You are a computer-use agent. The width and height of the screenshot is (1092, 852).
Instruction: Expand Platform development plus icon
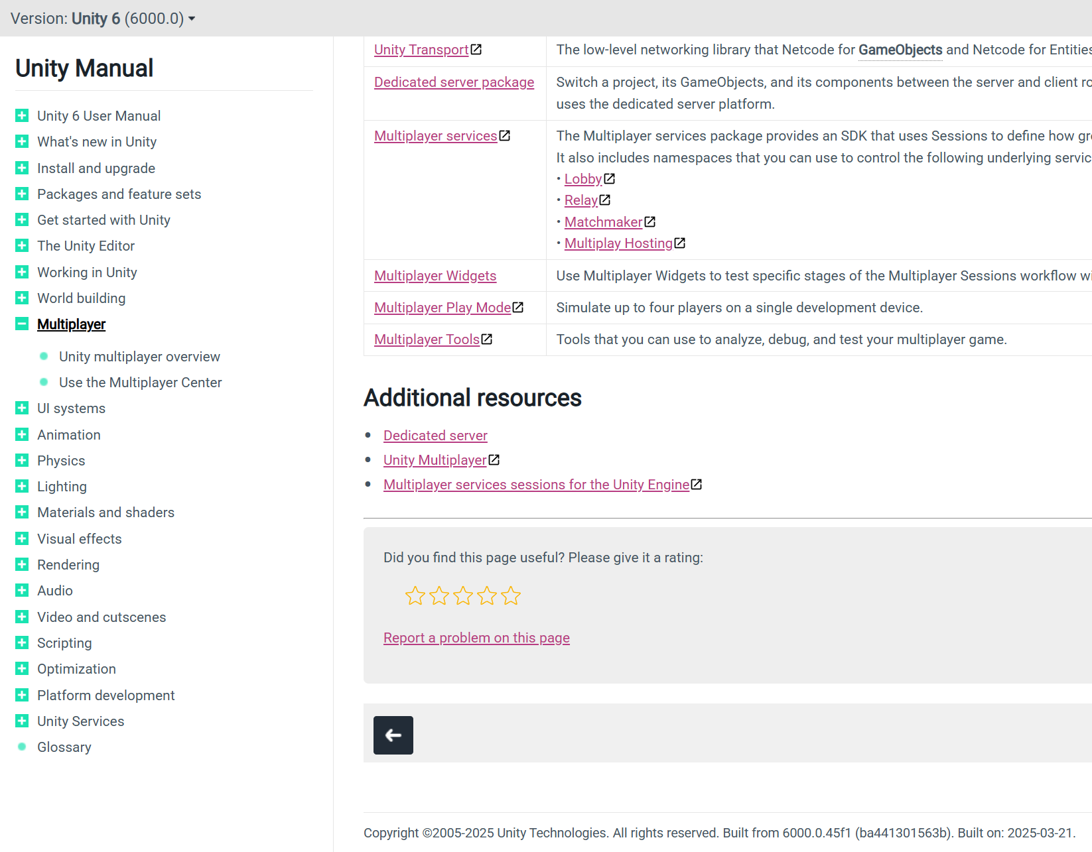coord(22,695)
